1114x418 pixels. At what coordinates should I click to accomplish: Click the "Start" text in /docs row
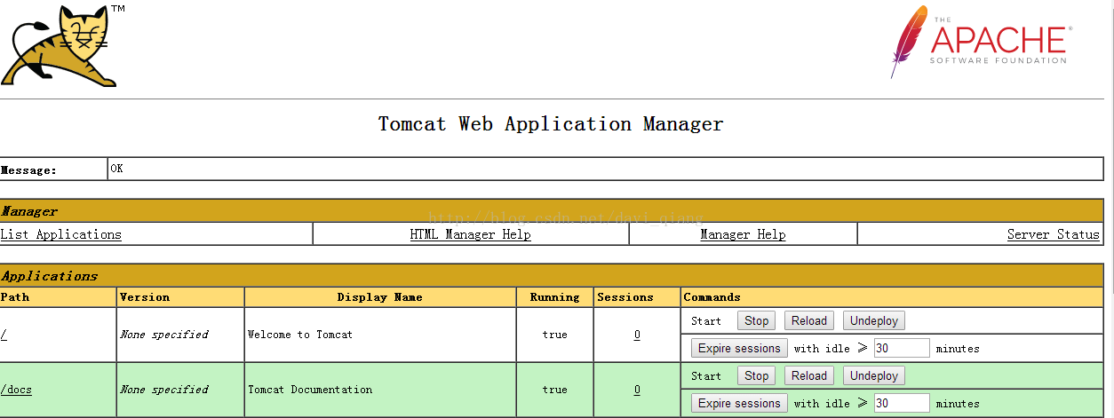[706, 376]
